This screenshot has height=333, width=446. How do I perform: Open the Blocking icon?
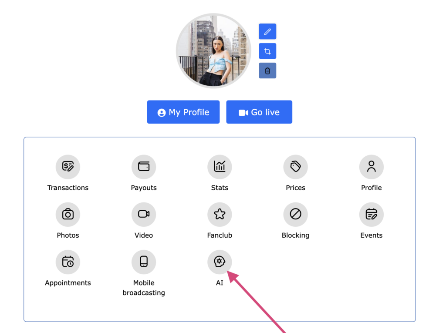tap(295, 214)
